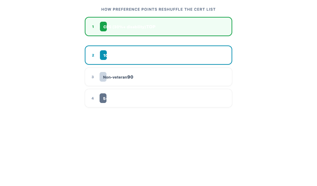Click empty space inside the green-bordered top card
Image resolution: width=317 pixels, height=186 pixels.
click(x=192, y=27)
